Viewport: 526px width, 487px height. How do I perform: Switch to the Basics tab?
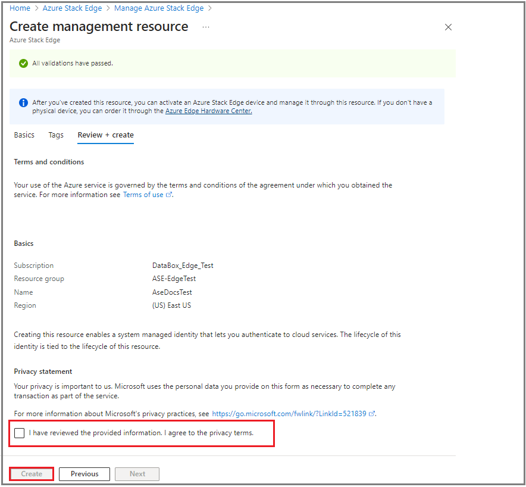24,135
